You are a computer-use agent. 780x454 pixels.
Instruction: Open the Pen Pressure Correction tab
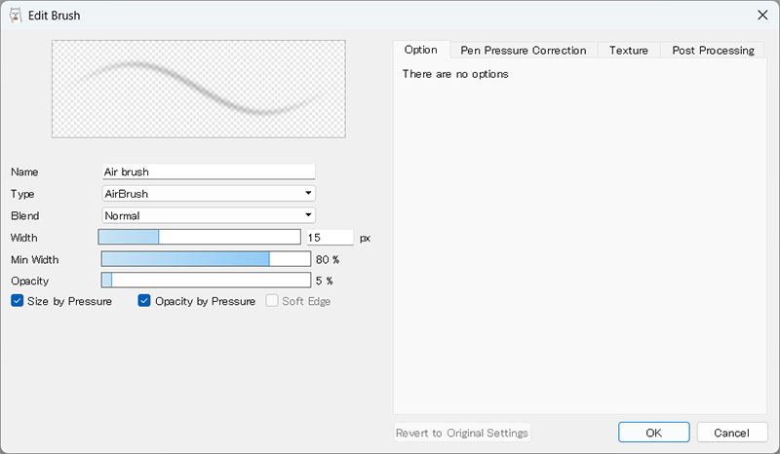coord(524,50)
